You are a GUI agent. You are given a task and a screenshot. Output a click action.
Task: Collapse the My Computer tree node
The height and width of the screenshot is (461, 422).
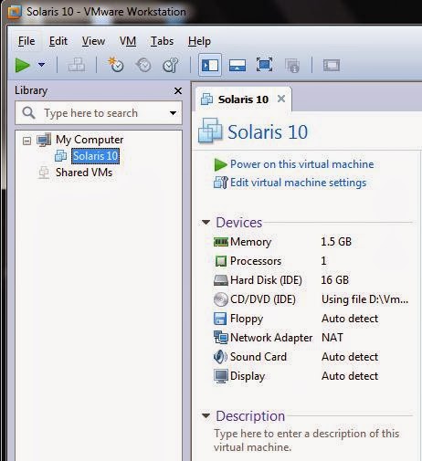coord(26,141)
